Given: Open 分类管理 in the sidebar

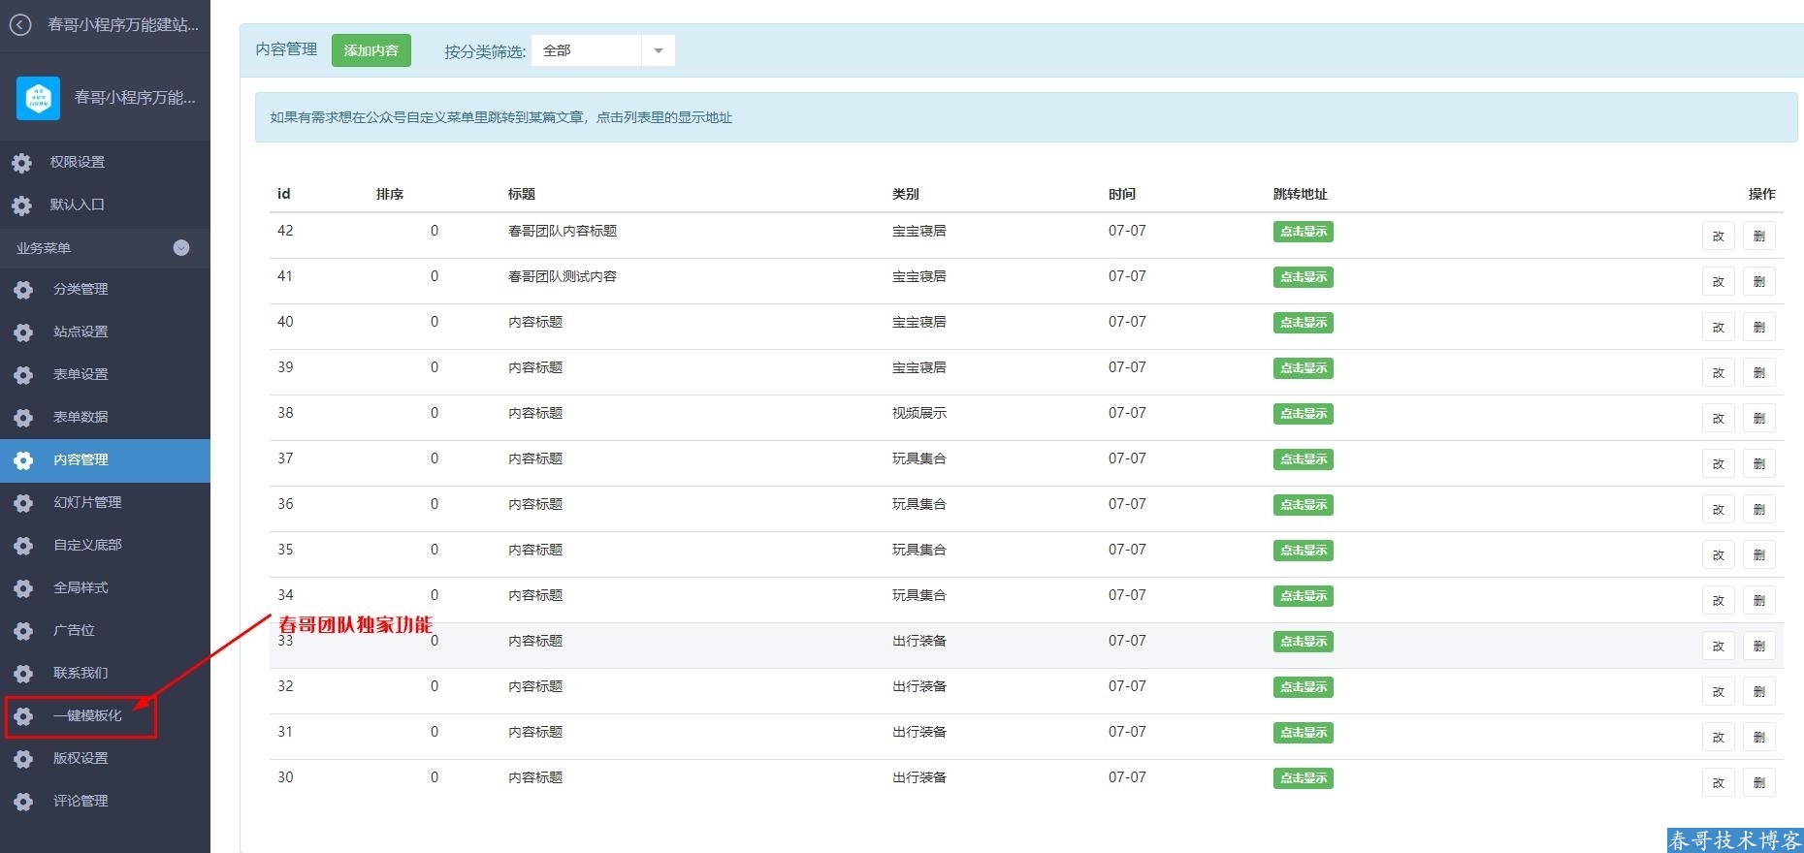Looking at the screenshot, I should [81, 289].
